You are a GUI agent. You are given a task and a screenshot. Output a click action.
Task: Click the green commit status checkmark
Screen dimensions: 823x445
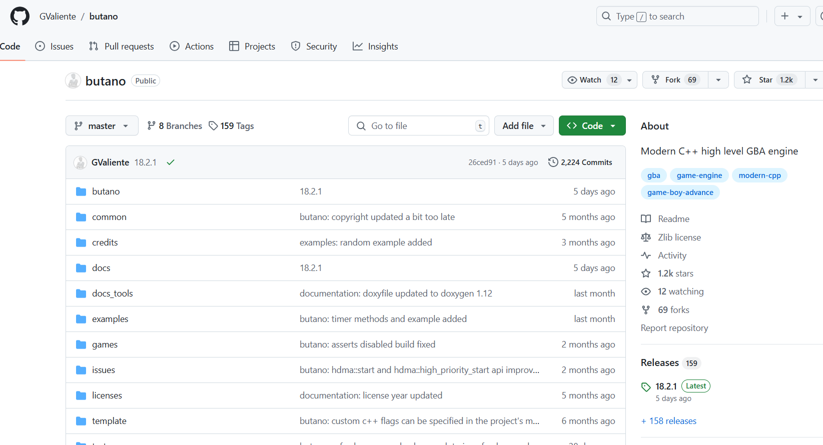(171, 162)
